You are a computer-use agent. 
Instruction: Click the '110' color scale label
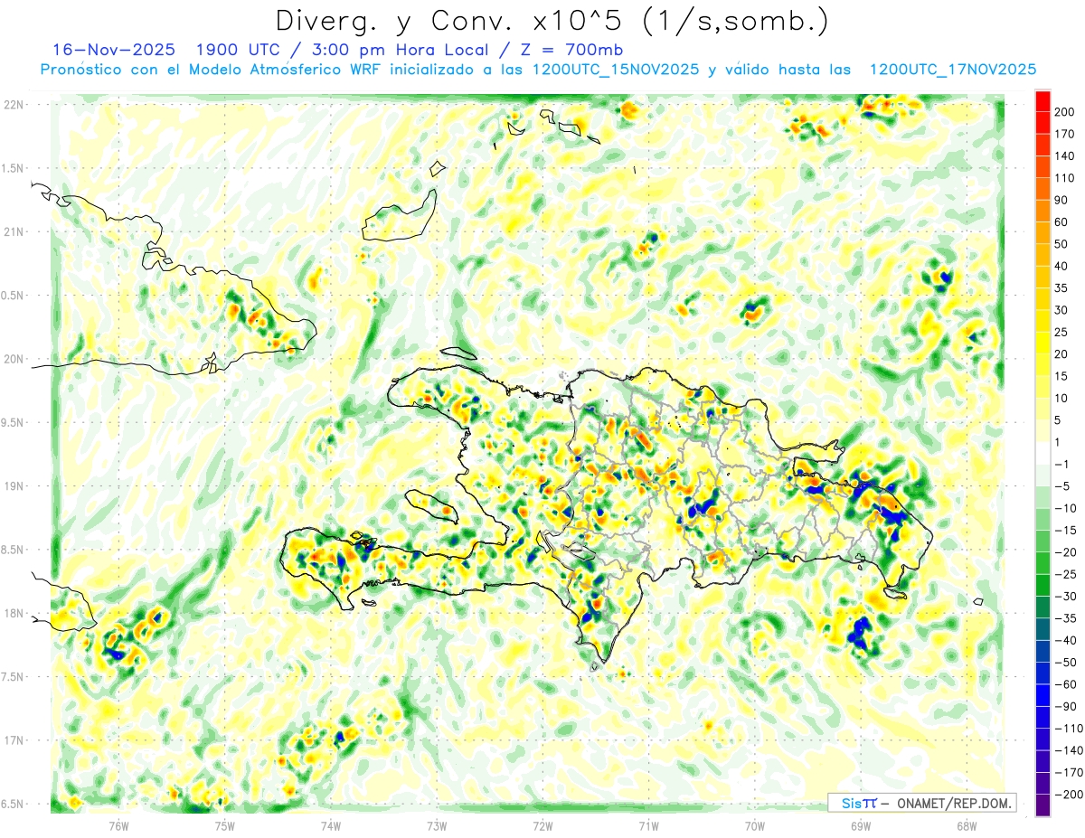click(1064, 178)
